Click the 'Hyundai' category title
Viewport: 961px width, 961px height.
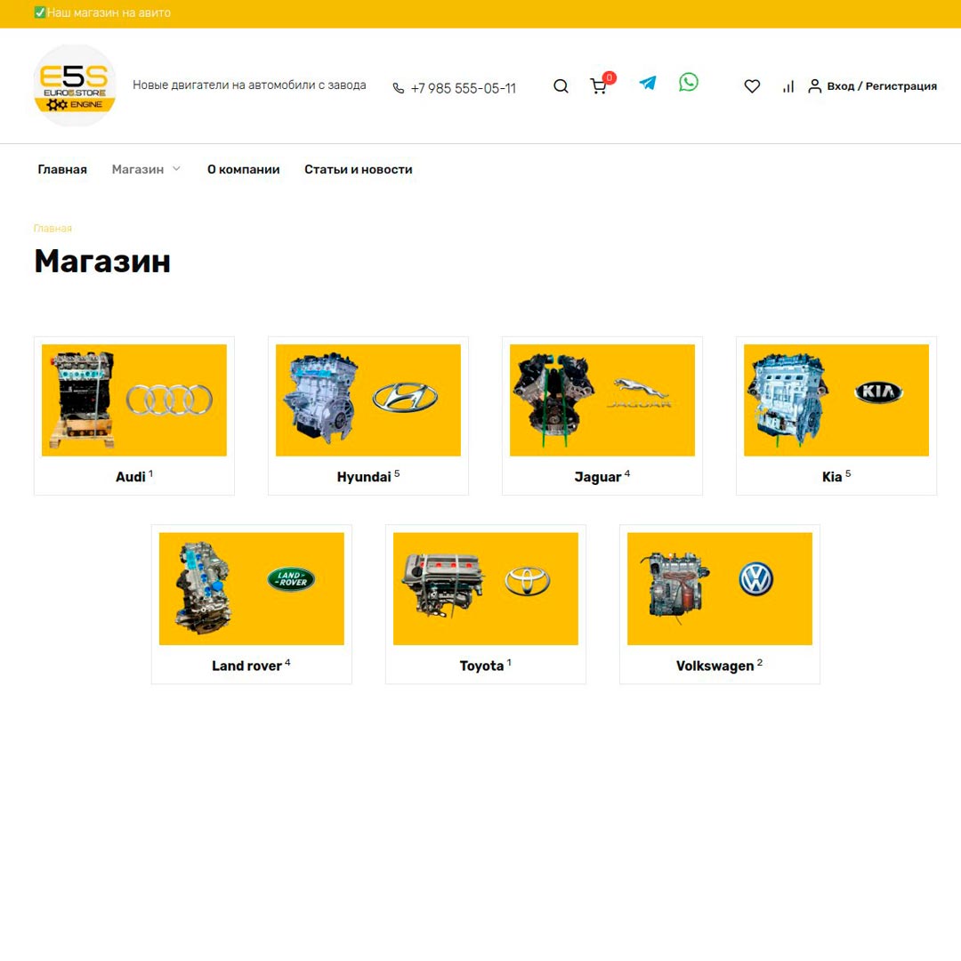(364, 477)
